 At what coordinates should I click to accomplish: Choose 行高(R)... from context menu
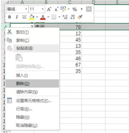(32, 109)
